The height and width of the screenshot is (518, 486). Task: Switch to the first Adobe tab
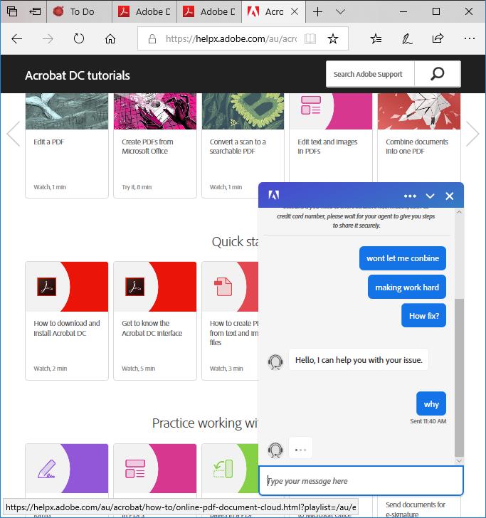[x=144, y=12]
